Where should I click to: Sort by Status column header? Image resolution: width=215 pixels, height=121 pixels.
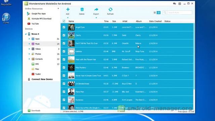point(167,21)
